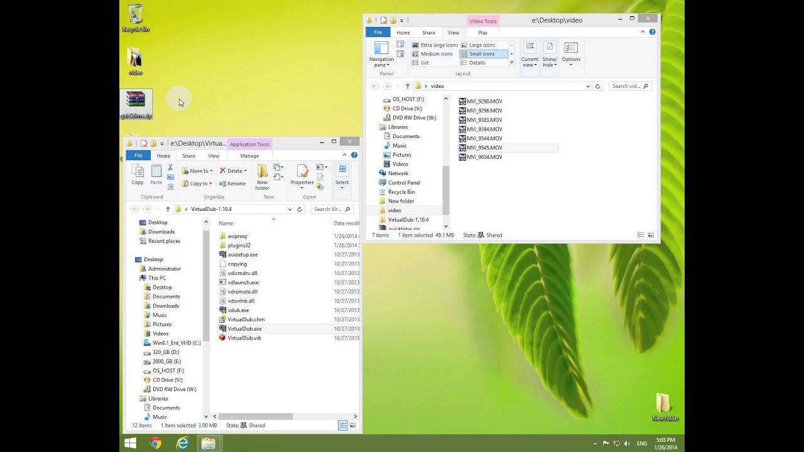Switch to Play tab under Video Tools
Screen dimensions: 804x452
click(483, 33)
